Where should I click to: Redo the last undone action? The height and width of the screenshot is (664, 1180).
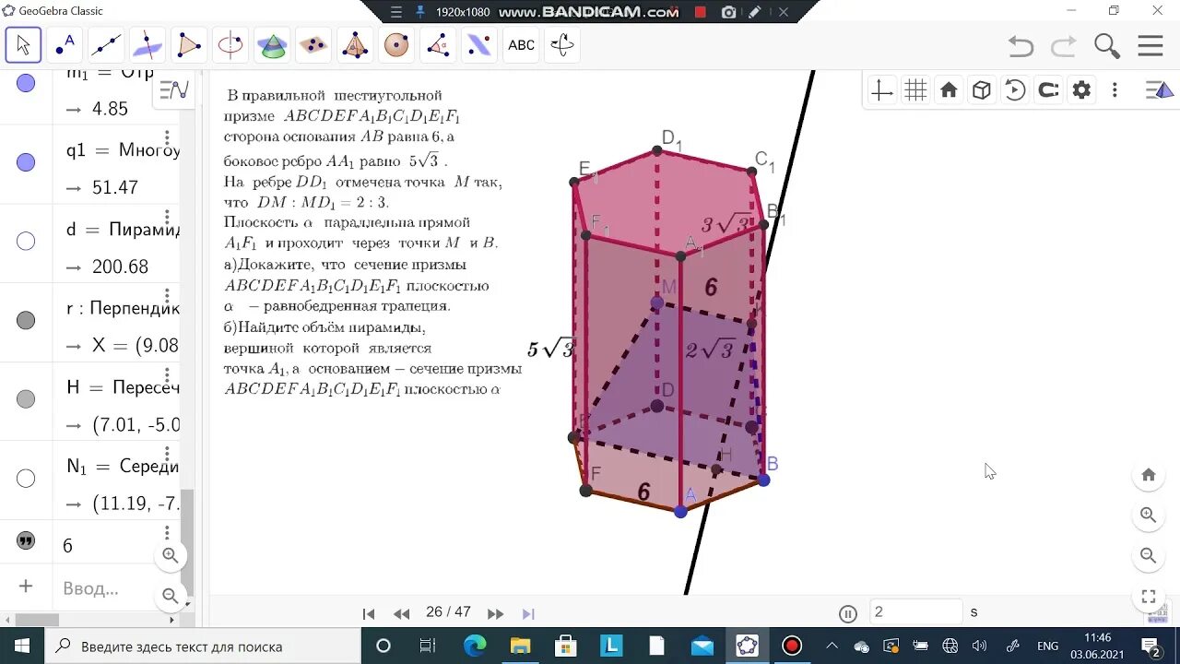click(x=1064, y=45)
